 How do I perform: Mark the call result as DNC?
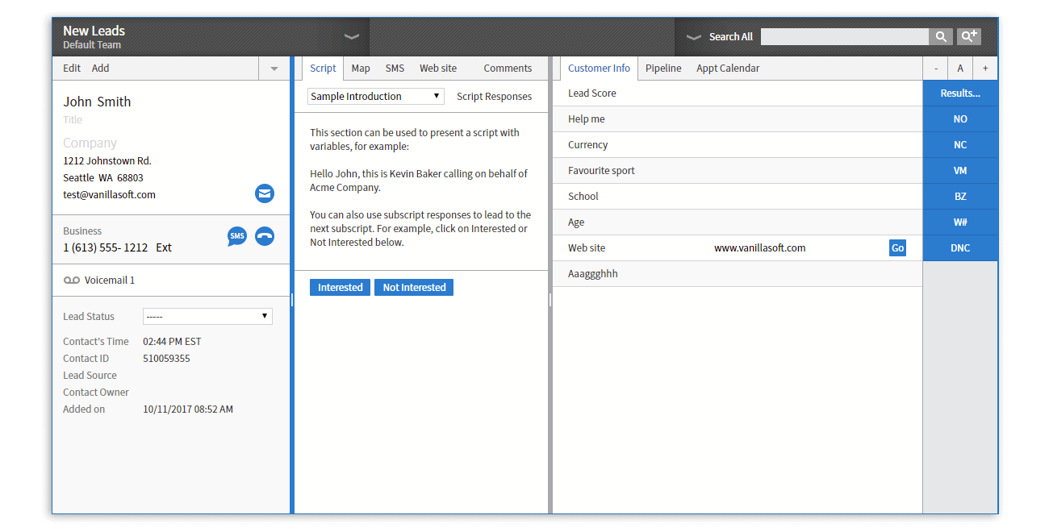coord(959,247)
